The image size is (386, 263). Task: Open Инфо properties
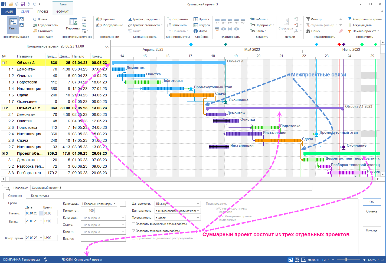(x=200, y=31)
